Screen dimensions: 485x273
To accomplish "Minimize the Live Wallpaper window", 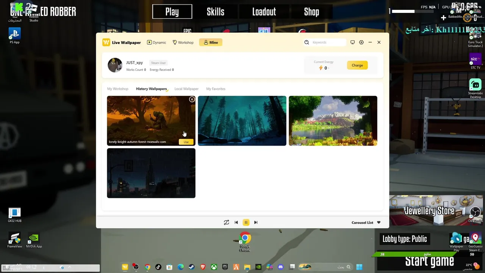I will 370,42.
